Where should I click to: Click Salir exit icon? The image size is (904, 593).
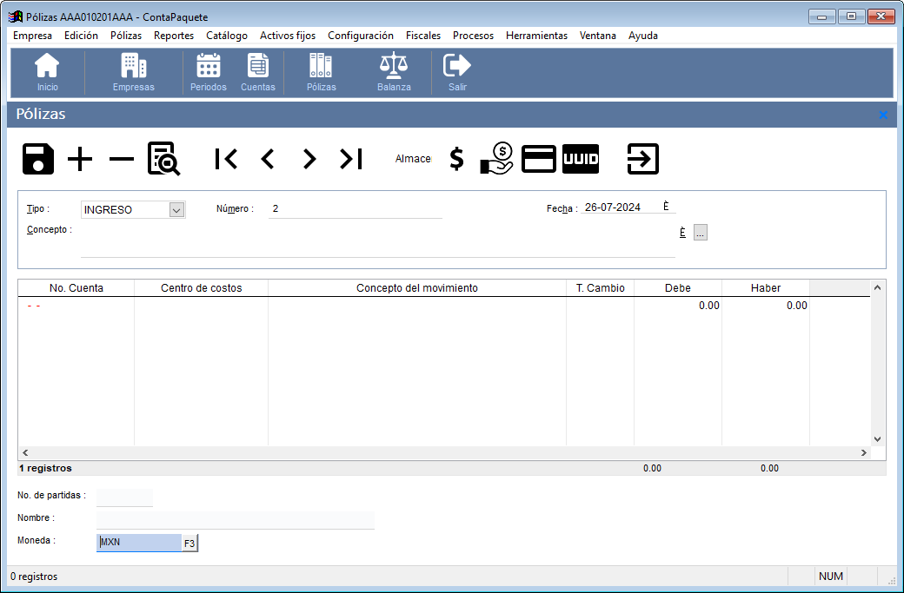(x=457, y=72)
